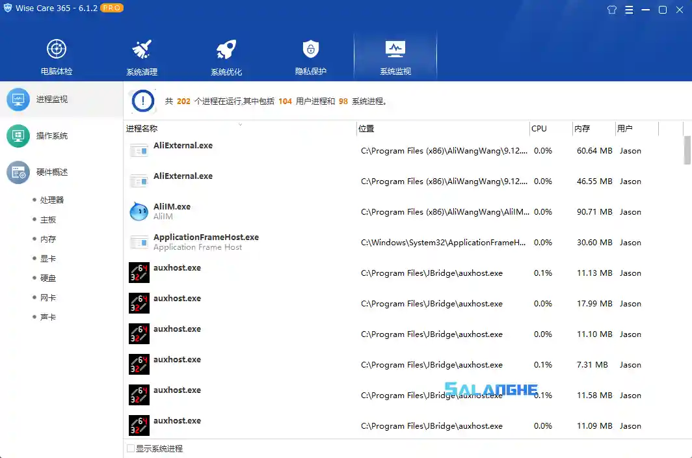Screen dimensions: 692x458
Task: Open the hamburger main menu
Action: 630,10
